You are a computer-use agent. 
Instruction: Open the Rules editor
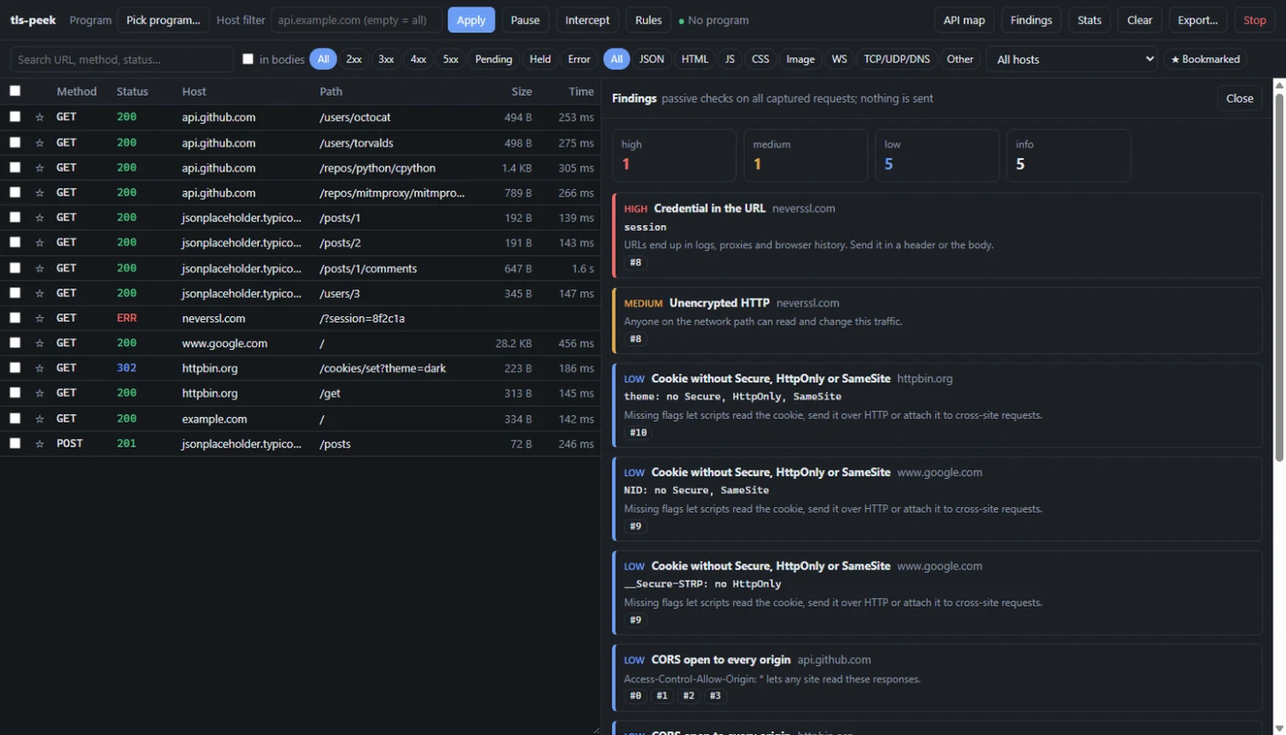(649, 20)
